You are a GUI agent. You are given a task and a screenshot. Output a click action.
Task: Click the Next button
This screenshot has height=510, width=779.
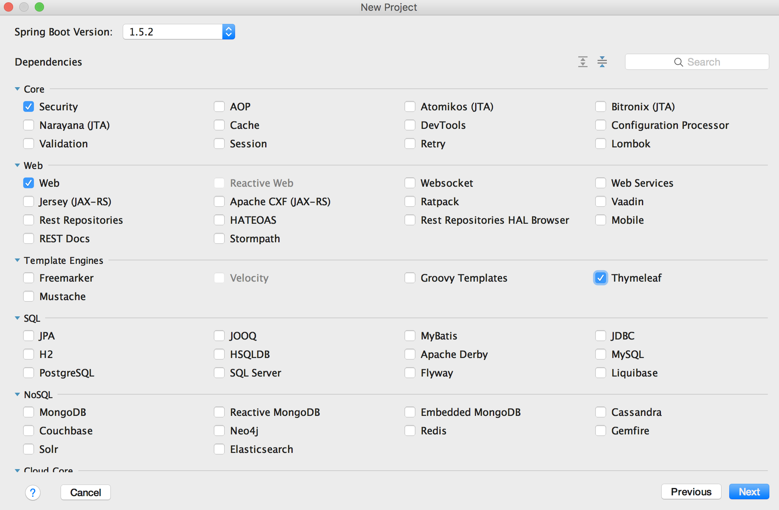[749, 492]
